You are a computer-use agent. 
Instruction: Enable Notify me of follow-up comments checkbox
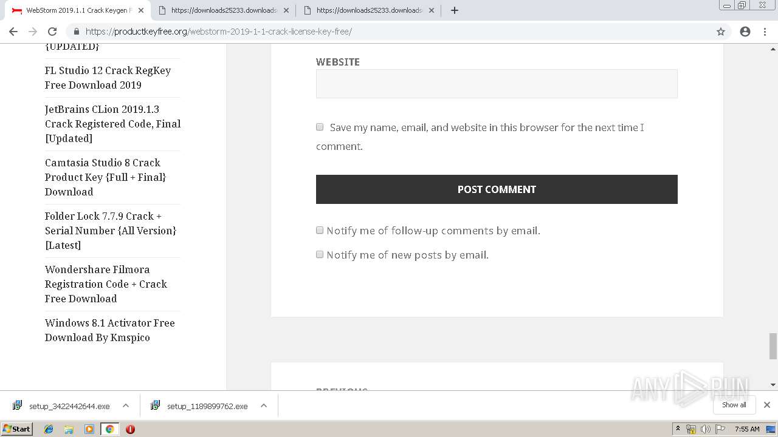click(320, 230)
